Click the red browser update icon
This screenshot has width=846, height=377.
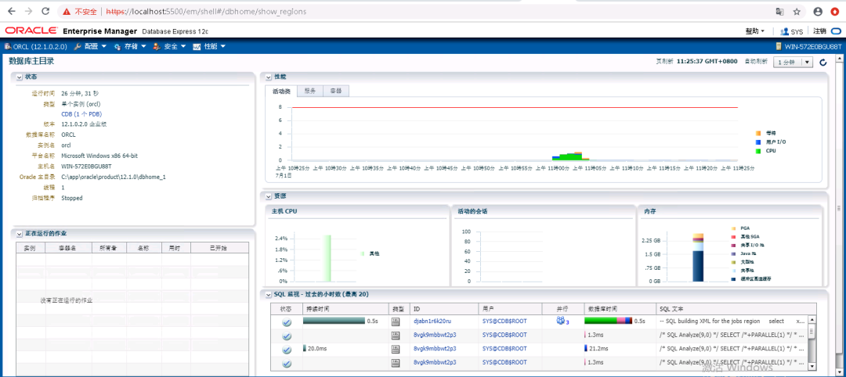coord(835,11)
